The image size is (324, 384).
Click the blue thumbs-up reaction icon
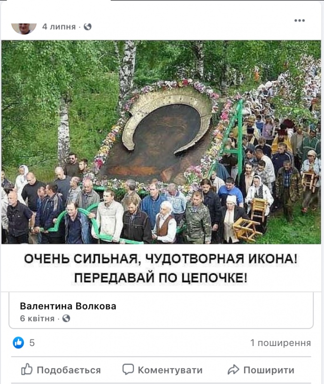pyautogui.click(x=18, y=342)
